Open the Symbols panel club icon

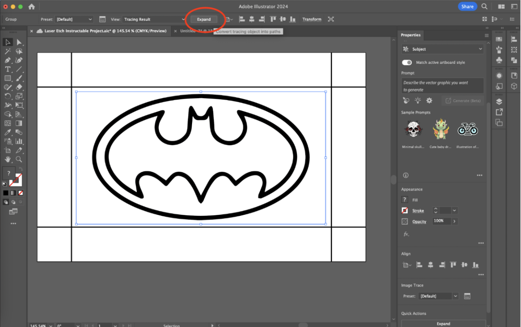pyautogui.click(x=499, y=60)
